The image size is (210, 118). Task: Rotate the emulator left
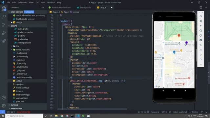(200, 30)
